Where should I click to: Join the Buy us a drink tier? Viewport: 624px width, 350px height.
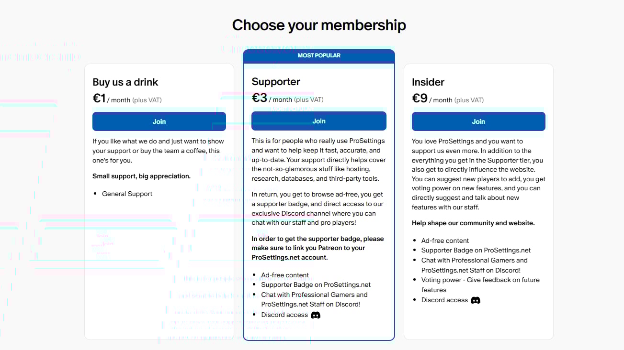159,121
